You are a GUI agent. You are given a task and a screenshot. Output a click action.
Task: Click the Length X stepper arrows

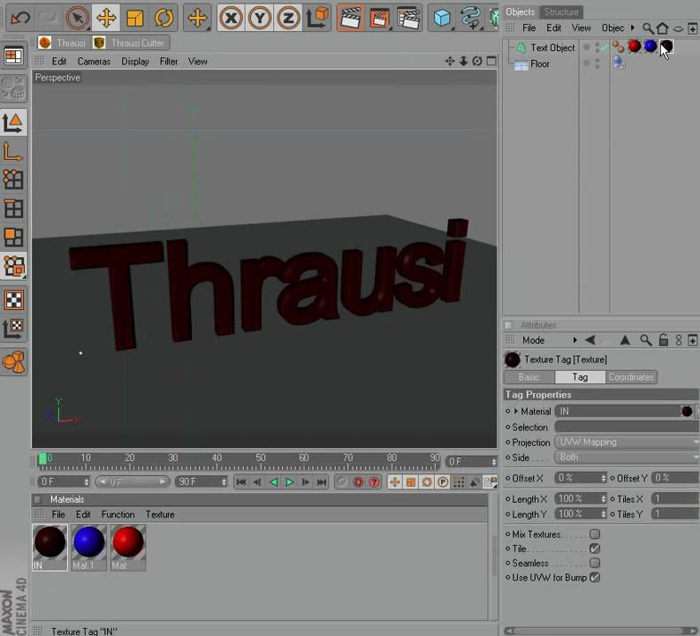click(x=604, y=498)
